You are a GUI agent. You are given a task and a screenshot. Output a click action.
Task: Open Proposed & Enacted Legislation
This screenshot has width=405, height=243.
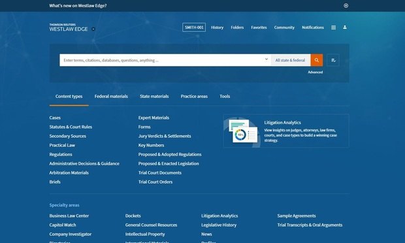[x=169, y=163]
